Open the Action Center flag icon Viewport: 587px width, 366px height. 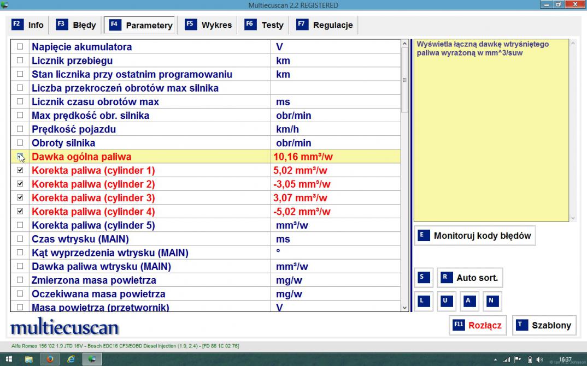[518, 359]
